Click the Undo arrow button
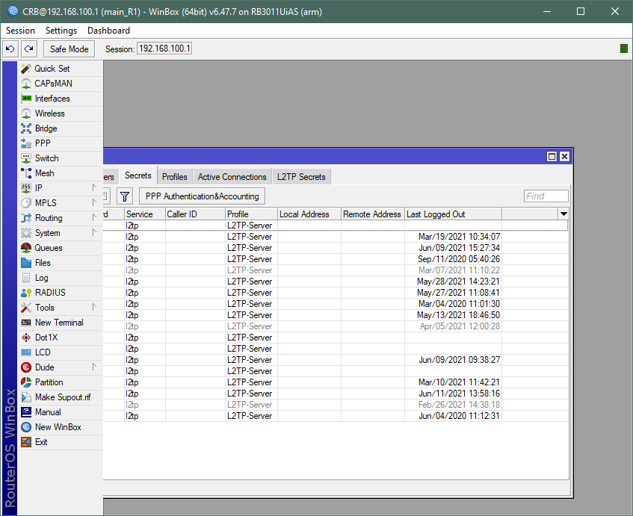The image size is (633, 516). 10,49
